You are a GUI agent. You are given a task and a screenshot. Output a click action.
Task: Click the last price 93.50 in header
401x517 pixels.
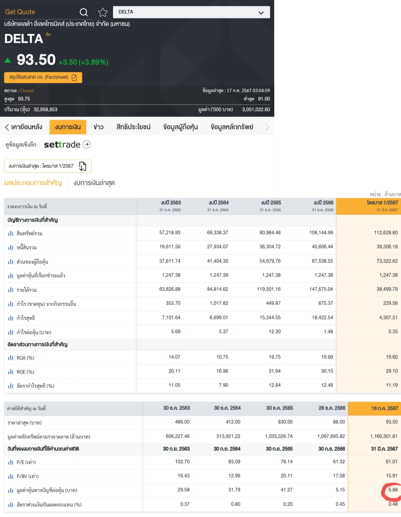point(36,60)
